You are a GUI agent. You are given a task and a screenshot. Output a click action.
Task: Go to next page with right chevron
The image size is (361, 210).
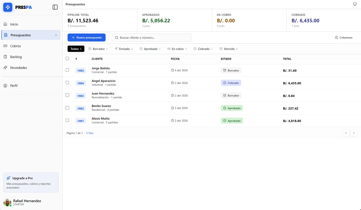click(354, 133)
